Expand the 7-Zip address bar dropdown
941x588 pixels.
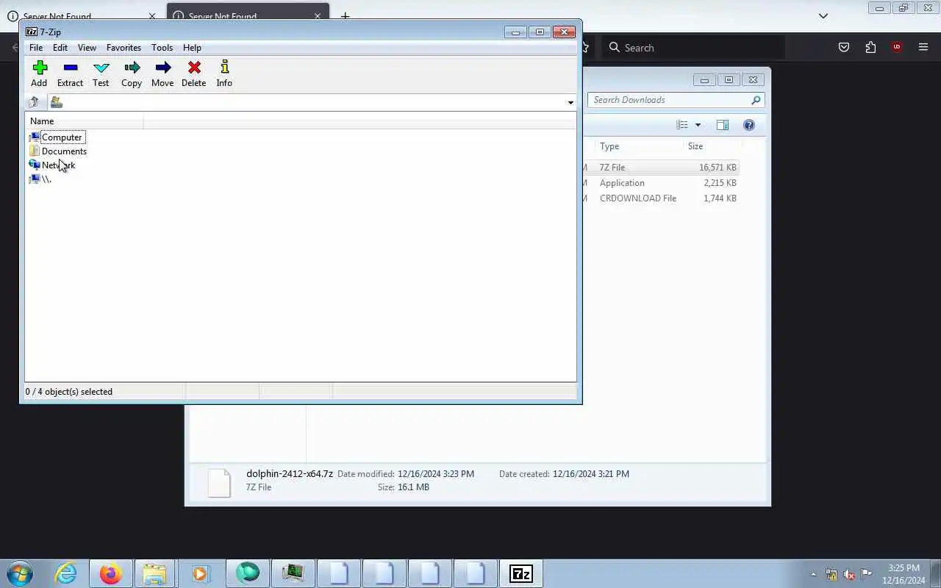pyautogui.click(x=570, y=102)
